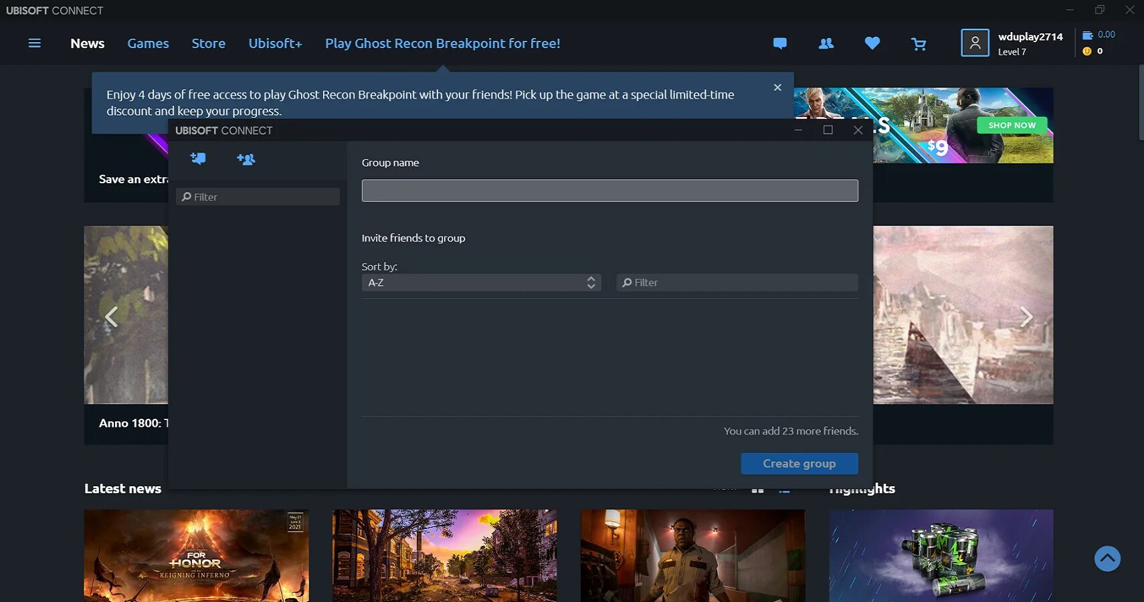Click the invite friends Filter field
Image resolution: width=1144 pixels, height=602 pixels.
(x=737, y=283)
